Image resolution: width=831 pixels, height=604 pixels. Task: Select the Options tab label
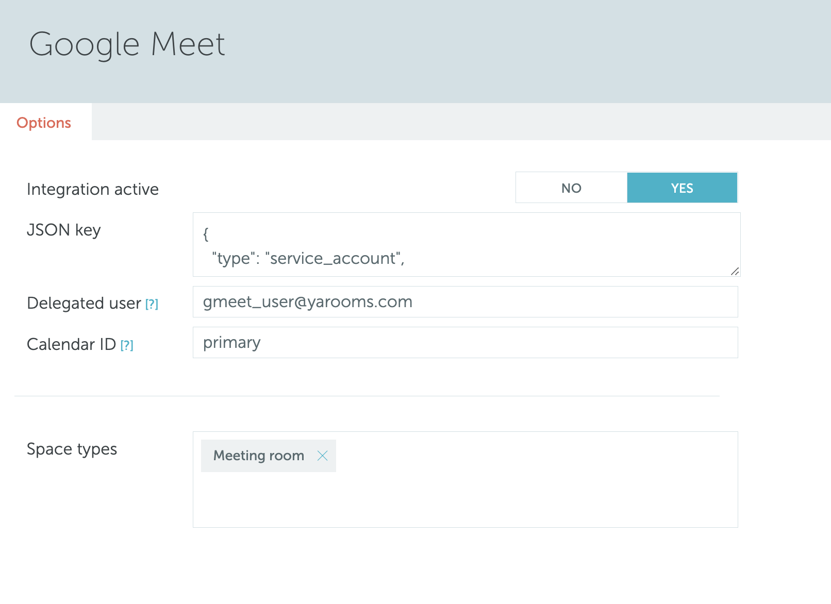tap(44, 123)
